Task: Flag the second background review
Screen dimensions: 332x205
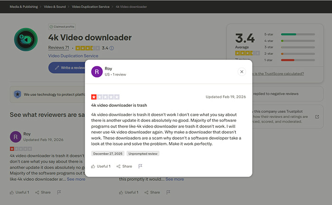Action: click(x=168, y=192)
